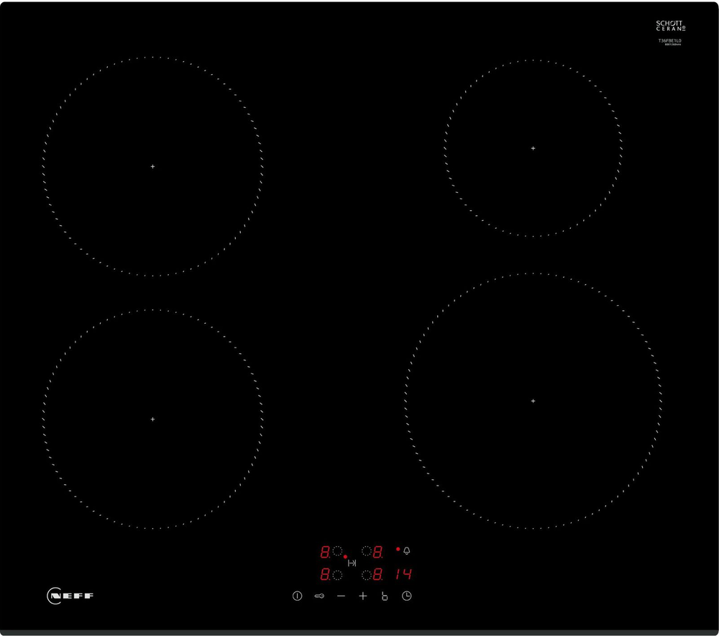Select the bottom-left zone dotted circle indicator
This screenshot has width=719, height=636.
(x=337, y=575)
